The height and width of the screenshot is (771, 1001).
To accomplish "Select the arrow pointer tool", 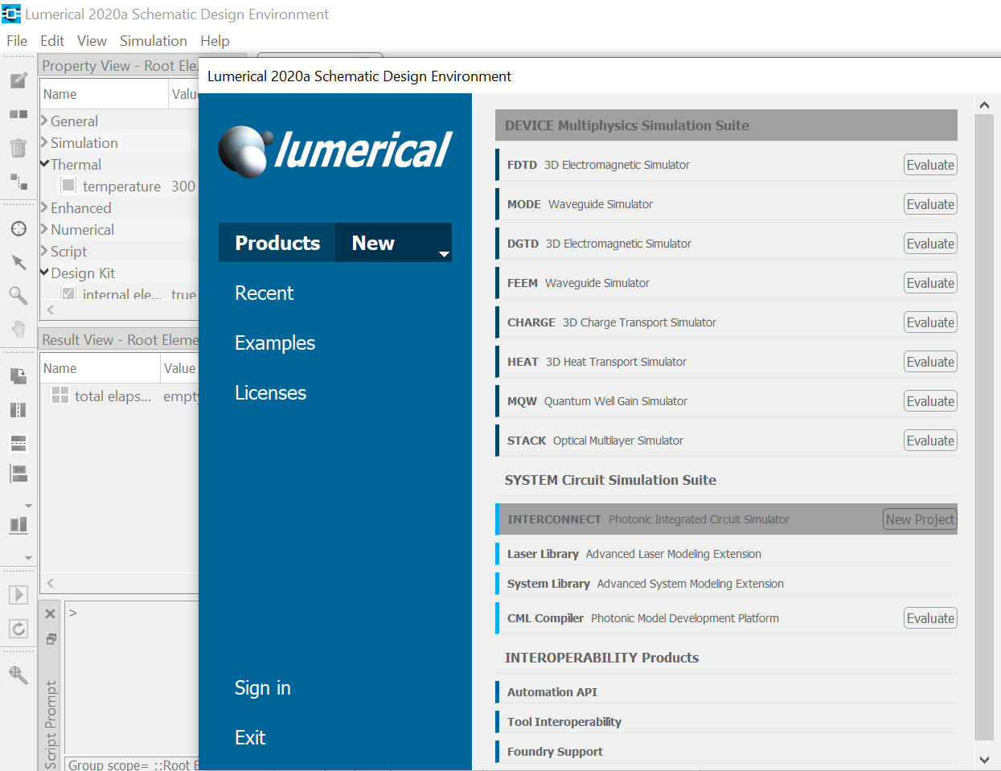I will (18, 262).
